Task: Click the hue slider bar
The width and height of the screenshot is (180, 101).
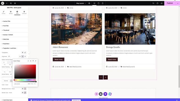Action: point(25,80)
